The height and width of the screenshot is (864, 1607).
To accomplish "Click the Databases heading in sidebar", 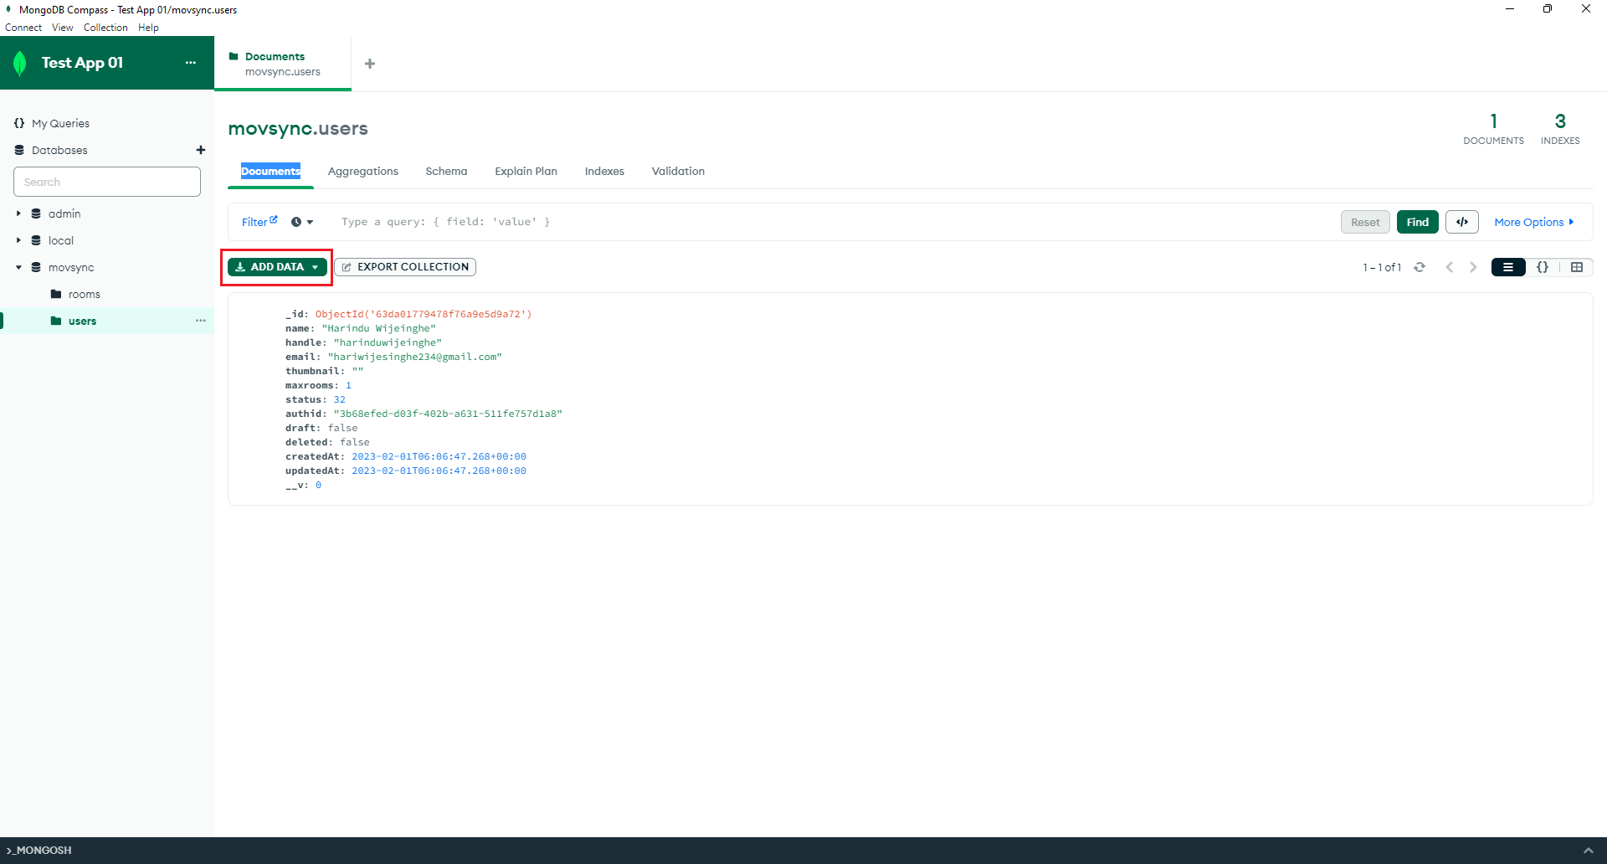I will (59, 150).
